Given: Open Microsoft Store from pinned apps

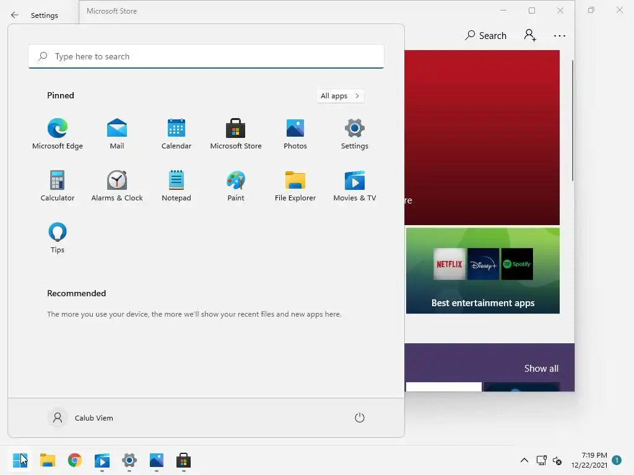Looking at the screenshot, I should click(236, 134).
